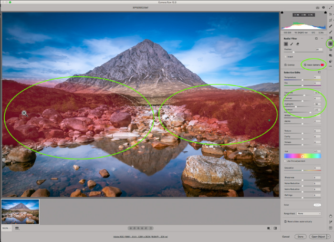This screenshot has height=242, width=334.
Task: Toggle the Mask Options checkbox
Action: tap(305, 64)
